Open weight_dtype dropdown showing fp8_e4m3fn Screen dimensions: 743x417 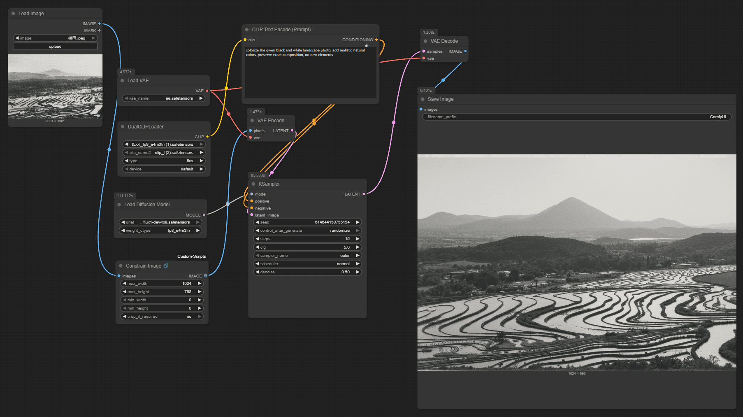160,231
